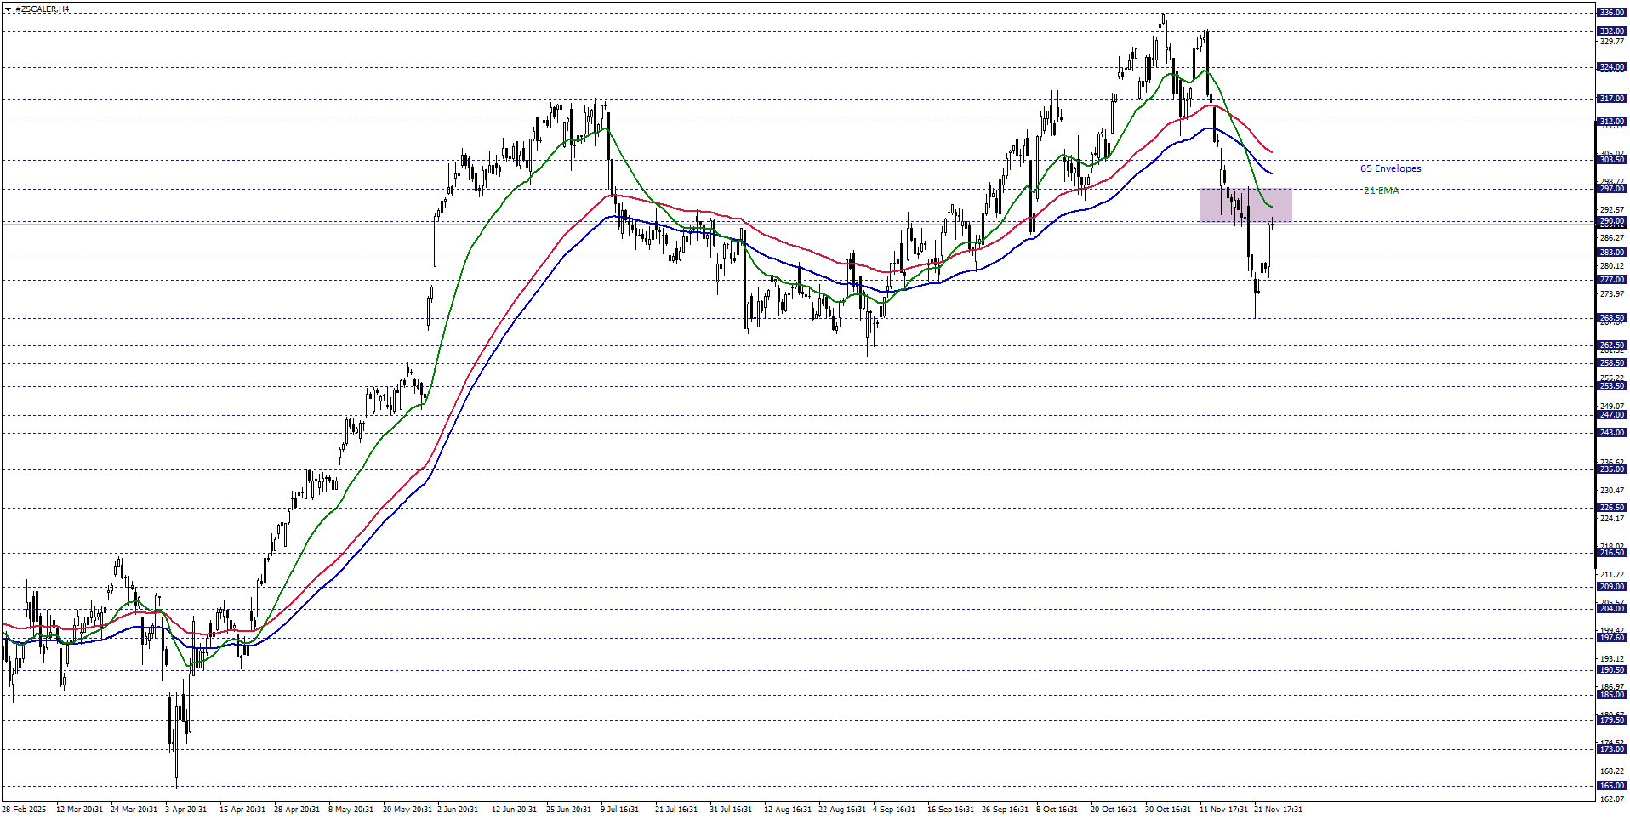Image resolution: width=1630 pixels, height=819 pixels.
Task: Click the 268.50 price level tag
Action: [1611, 318]
